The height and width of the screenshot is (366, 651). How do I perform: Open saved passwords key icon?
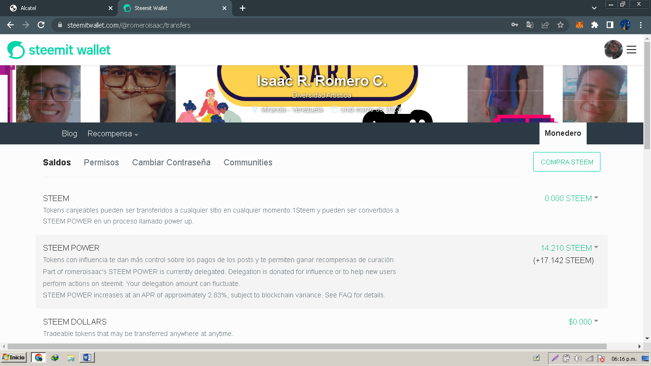click(515, 25)
